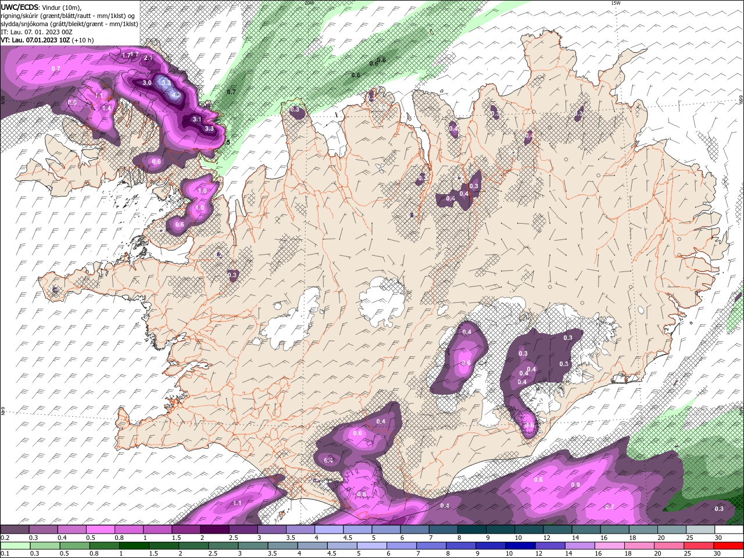Click the bottom-row legend number 14

(x=568, y=553)
